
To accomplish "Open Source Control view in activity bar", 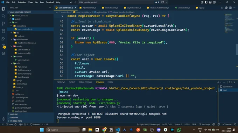I will 3,23.
